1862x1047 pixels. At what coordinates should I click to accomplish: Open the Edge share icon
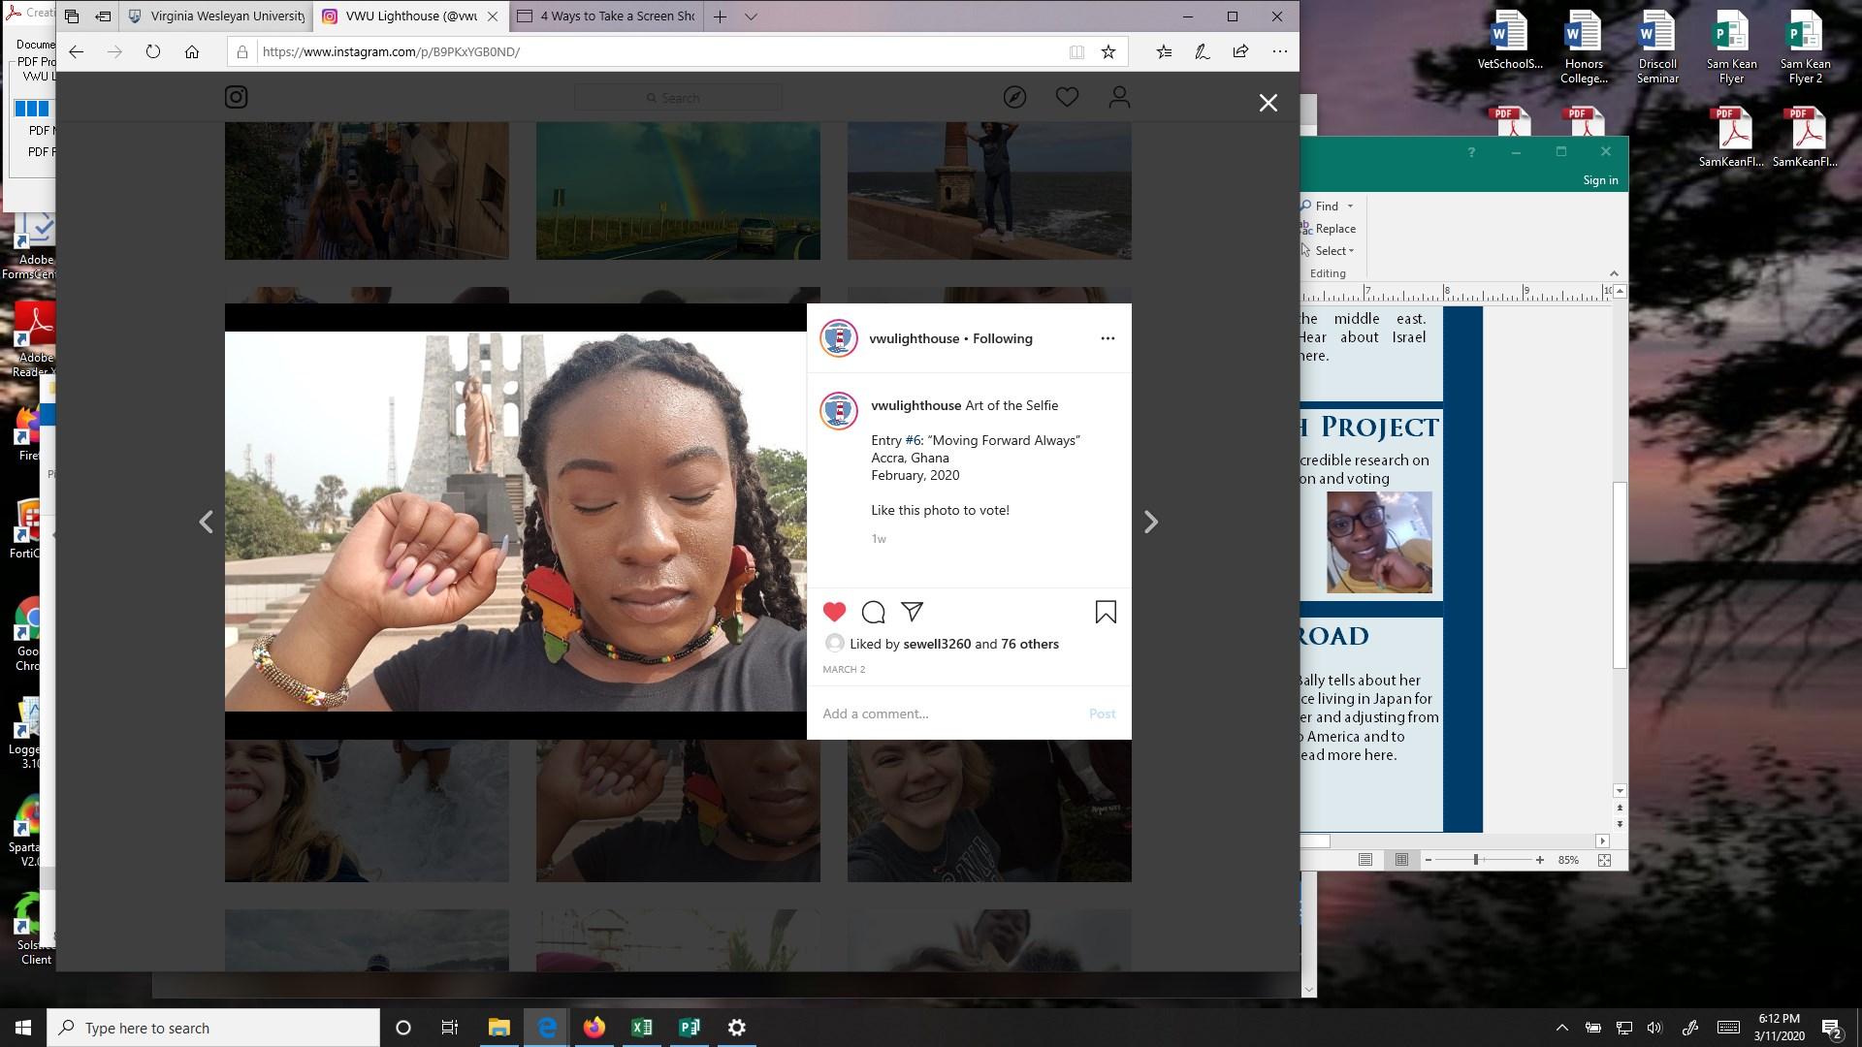[x=1240, y=52]
